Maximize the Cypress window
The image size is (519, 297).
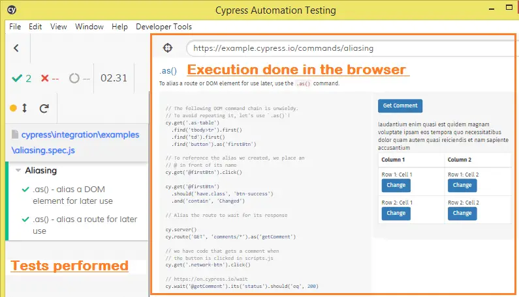pos(509,7)
